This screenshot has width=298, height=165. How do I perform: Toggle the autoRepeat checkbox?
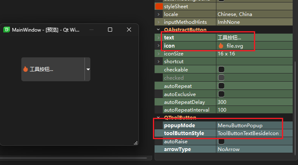(221, 86)
